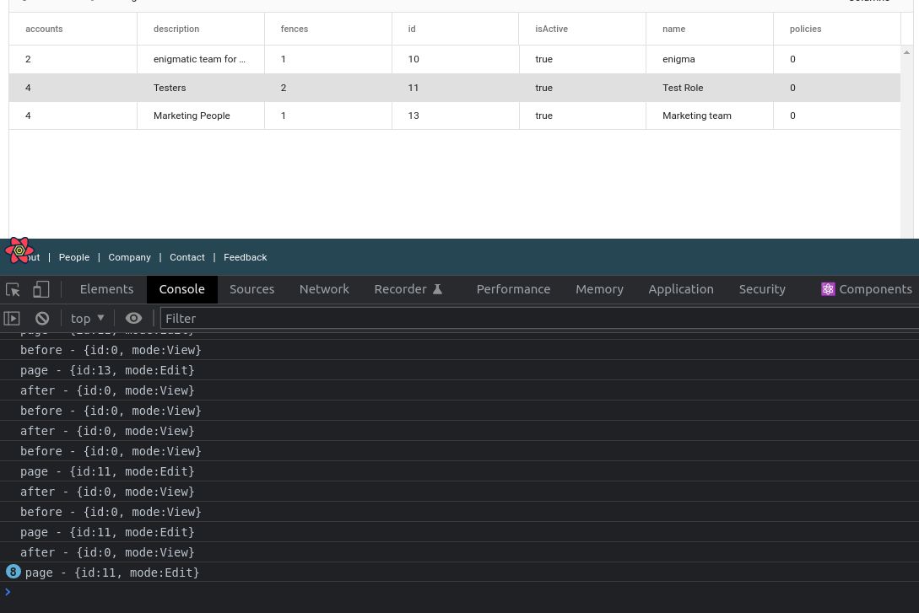
Task: Click the React Components atom icon
Action: pyautogui.click(x=828, y=289)
